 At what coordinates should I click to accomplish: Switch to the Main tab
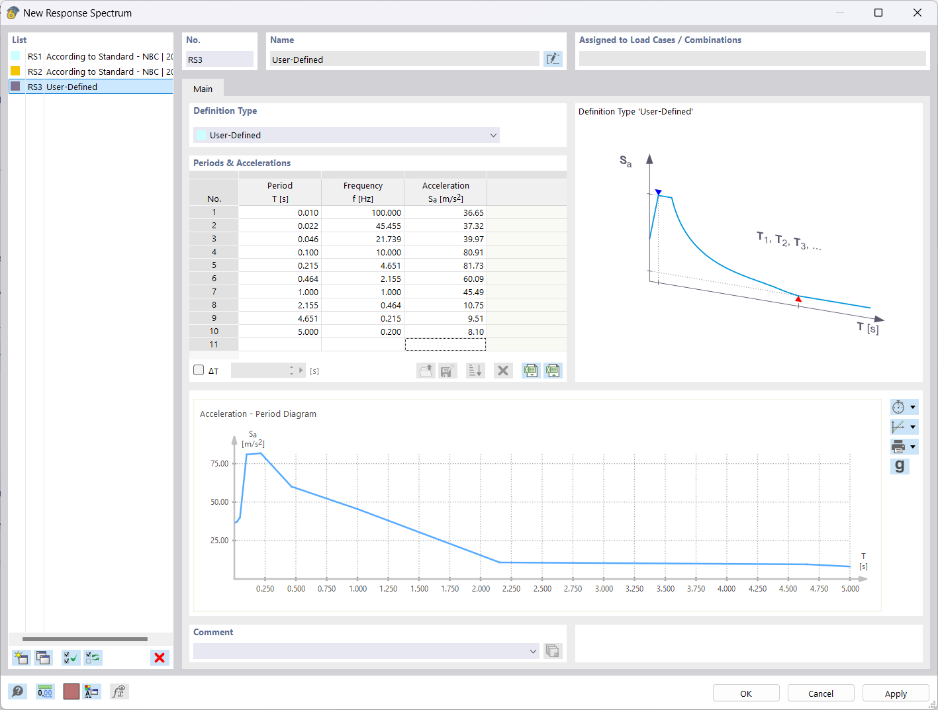203,88
